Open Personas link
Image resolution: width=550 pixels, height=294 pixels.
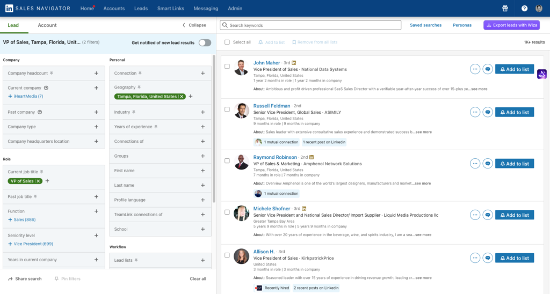pyautogui.click(x=462, y=25)
